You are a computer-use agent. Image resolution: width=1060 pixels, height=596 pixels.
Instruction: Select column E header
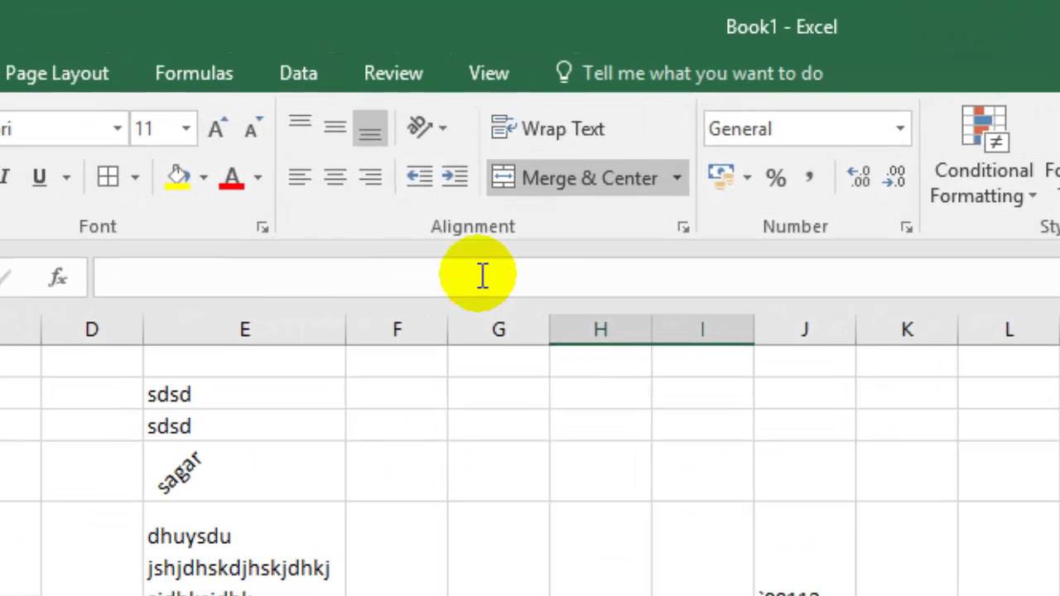coord(244,329)
